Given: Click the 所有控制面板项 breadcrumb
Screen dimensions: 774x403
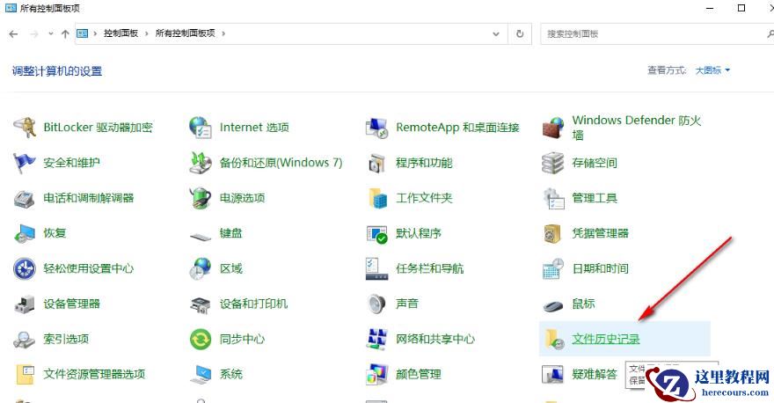Looking at the screenshot, I should pos(185,33).
